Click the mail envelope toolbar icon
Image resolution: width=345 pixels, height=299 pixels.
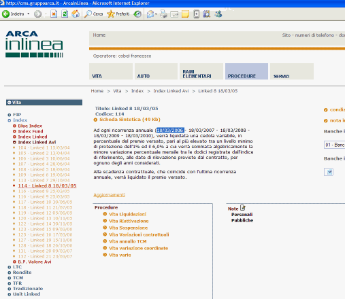pyautogui.click(x=150, y=14)
